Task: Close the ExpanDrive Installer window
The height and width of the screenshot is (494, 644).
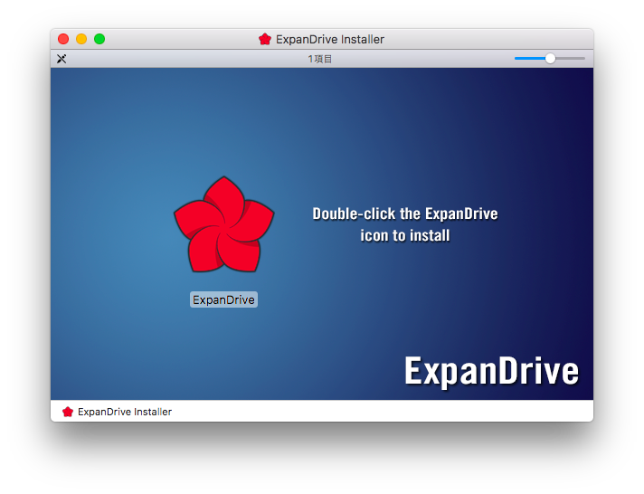Action: tap(63, 39)
